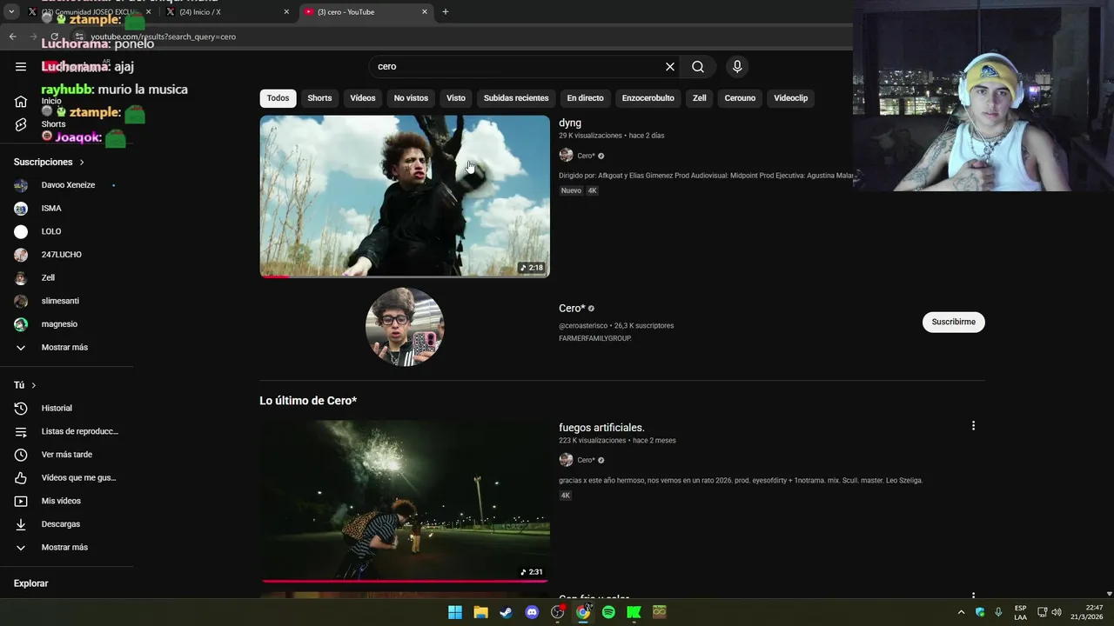Viewport: 1114px width, 626px height.
Task: Select the Videoclip filter chip
Action: 791,98
